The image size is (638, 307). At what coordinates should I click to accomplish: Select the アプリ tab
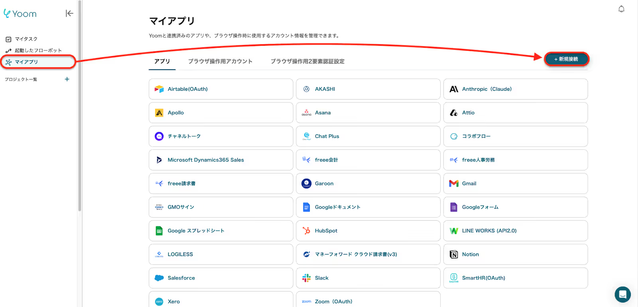pyautogui.click(x=162, y=61)
